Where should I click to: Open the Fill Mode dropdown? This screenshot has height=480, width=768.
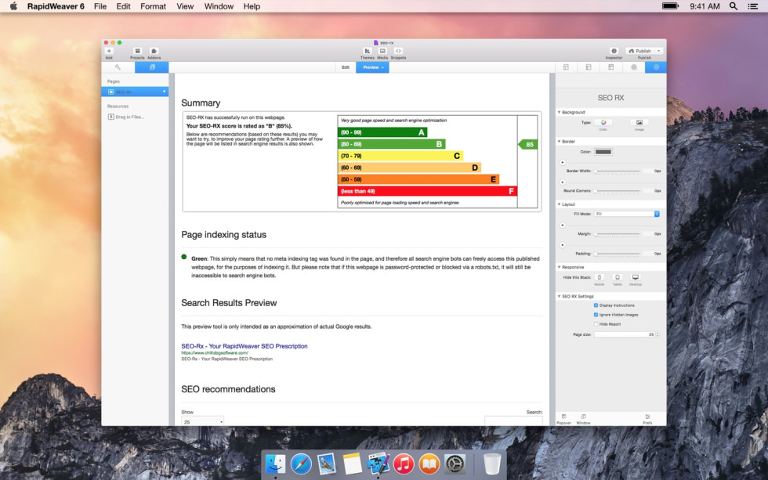coord(627,214)
